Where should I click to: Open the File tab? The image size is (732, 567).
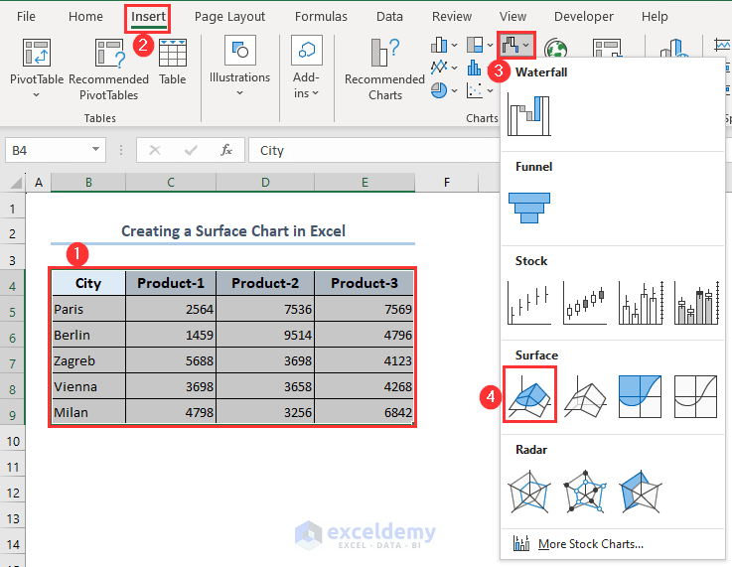coord(26,16)
